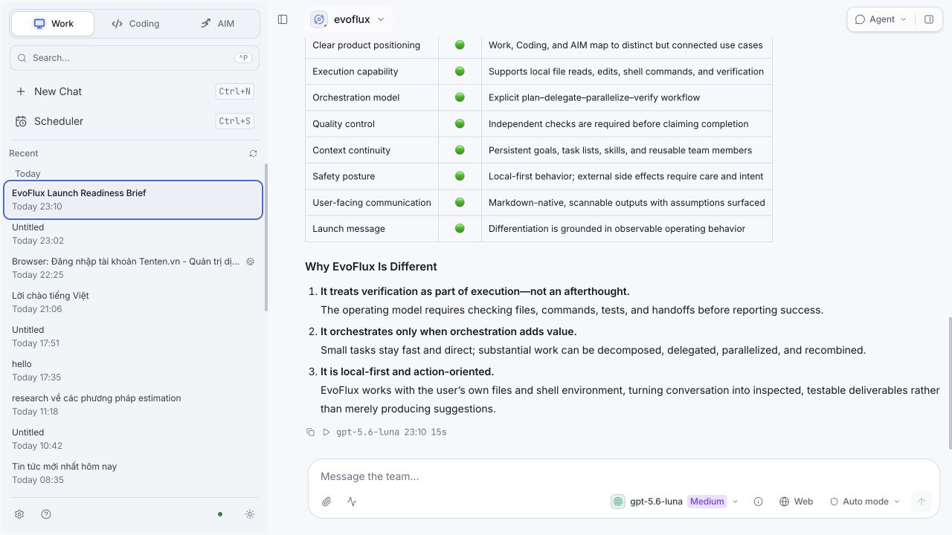
Task: Refresh the Recent chats list
Action: [x=253, y=153]
